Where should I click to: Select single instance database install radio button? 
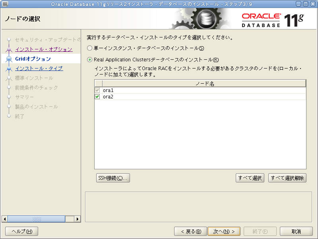tap(89, 48)
